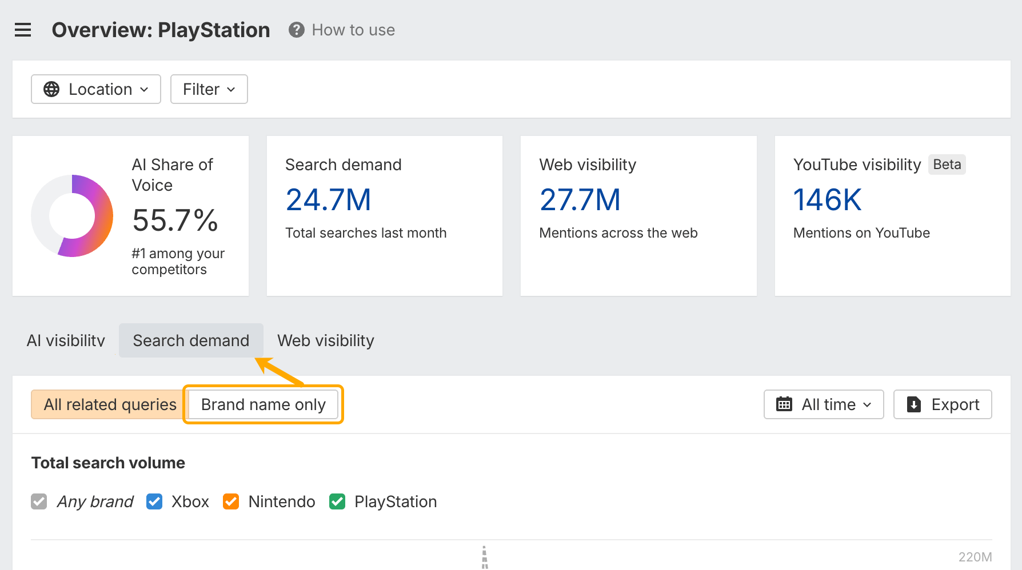Uncheck the PlayStation checkbox
This screenshot has width=1022, height=570.
(337, 501)
